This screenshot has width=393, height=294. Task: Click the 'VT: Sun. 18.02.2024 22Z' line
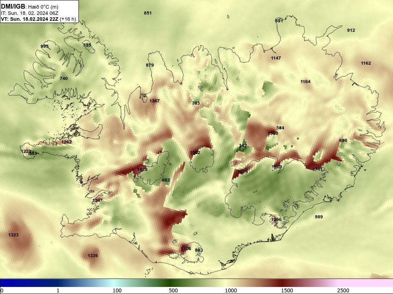point(29,19)
